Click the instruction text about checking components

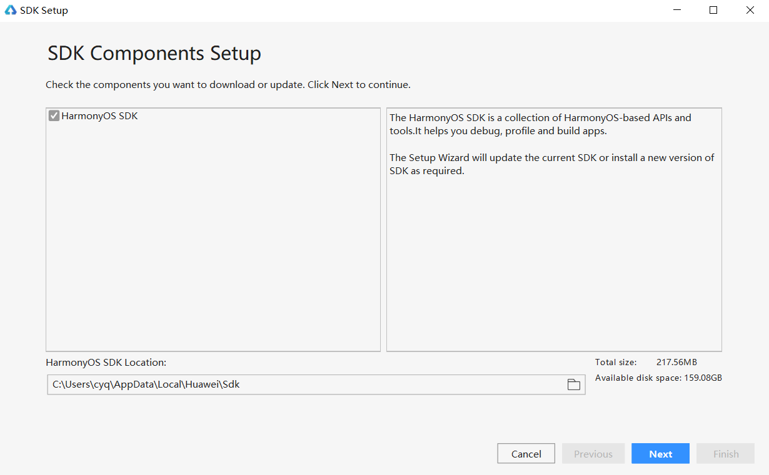click(x=228, y=84)
